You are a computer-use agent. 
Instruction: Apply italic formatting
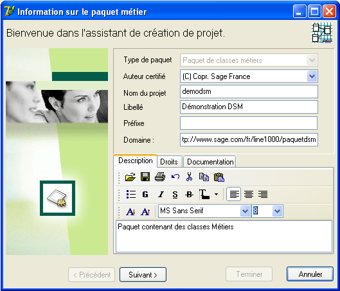click(x=161, y=195)
